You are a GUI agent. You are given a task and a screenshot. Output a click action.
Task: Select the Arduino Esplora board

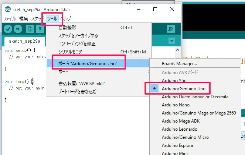tap(195, 145)
